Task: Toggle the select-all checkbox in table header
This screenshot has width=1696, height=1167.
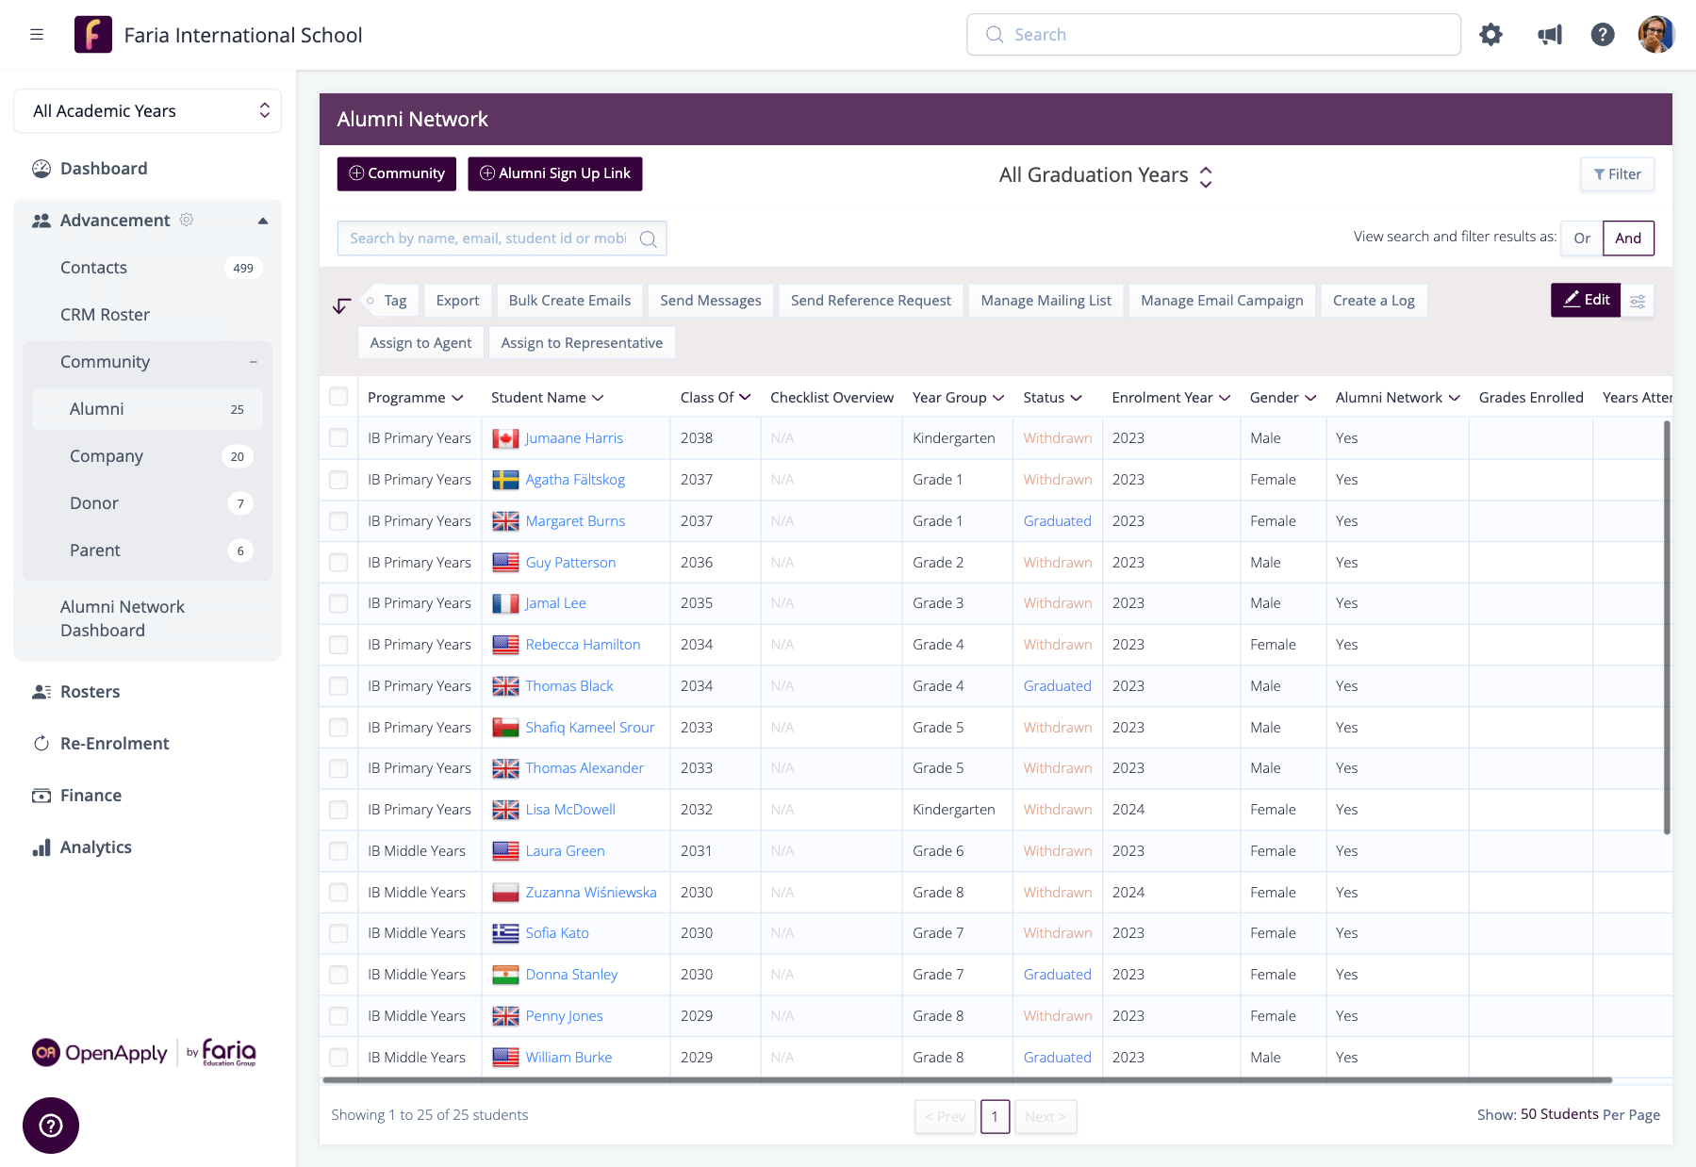Action: coord(338,397)
